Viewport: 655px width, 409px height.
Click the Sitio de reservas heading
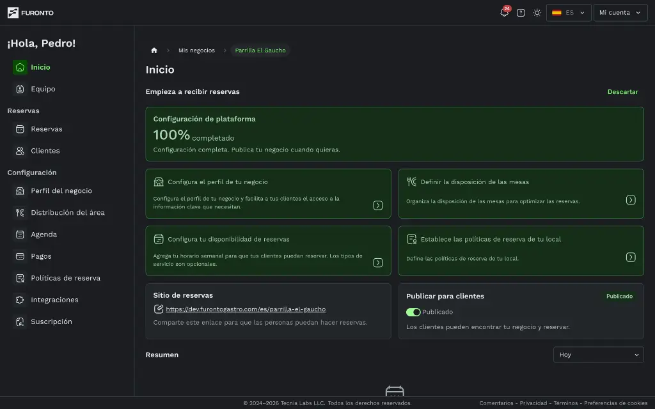183,295
